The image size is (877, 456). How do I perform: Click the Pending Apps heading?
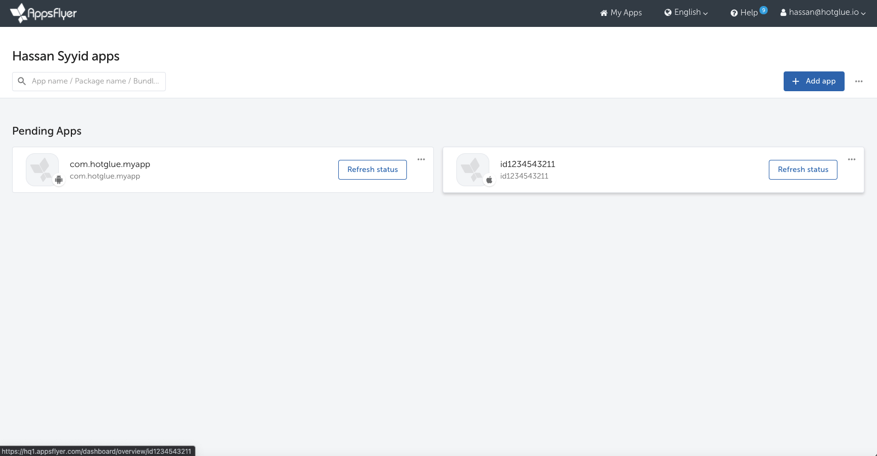pos(47,131)
